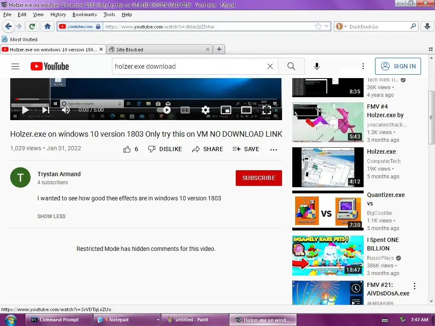The height and width of the screenshot is (326, 435).
Task: Save the video to a playlist
Action: coord(246,149)
